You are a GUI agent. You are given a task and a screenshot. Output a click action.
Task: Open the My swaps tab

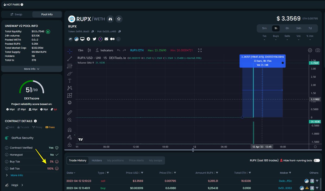pos(155,160)
